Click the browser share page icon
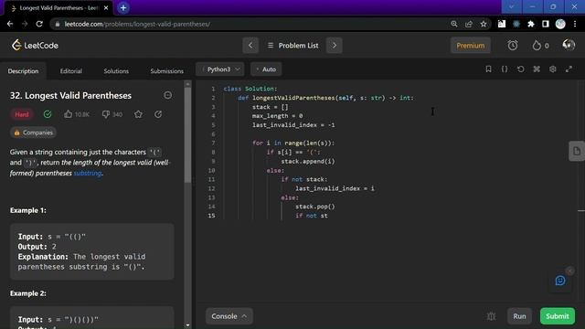 469,24
